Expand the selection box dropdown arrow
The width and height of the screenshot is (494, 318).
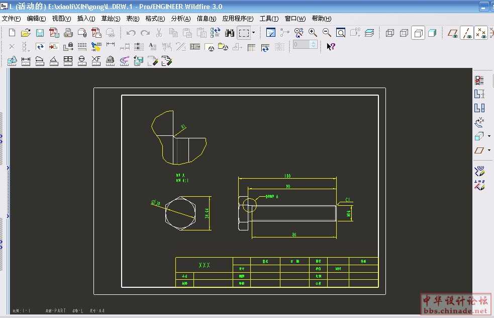coord(254,33)
